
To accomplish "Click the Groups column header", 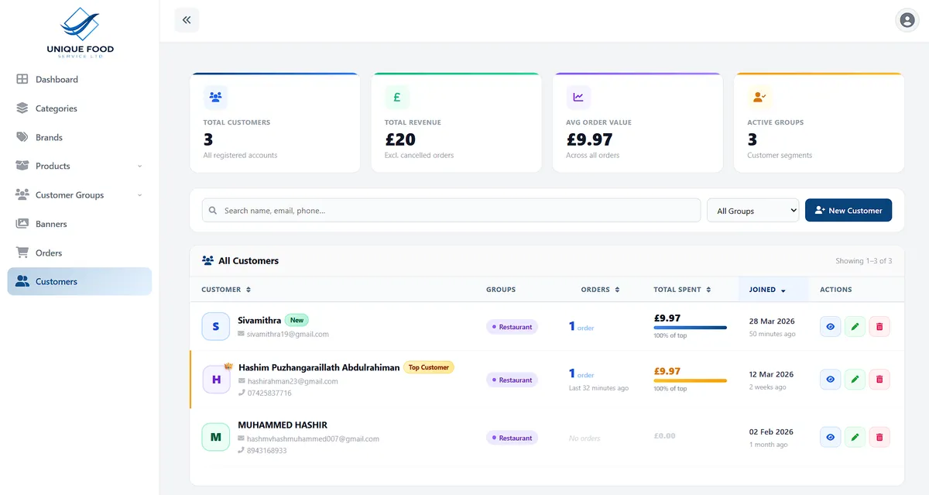I will click(x=501, y=290).
